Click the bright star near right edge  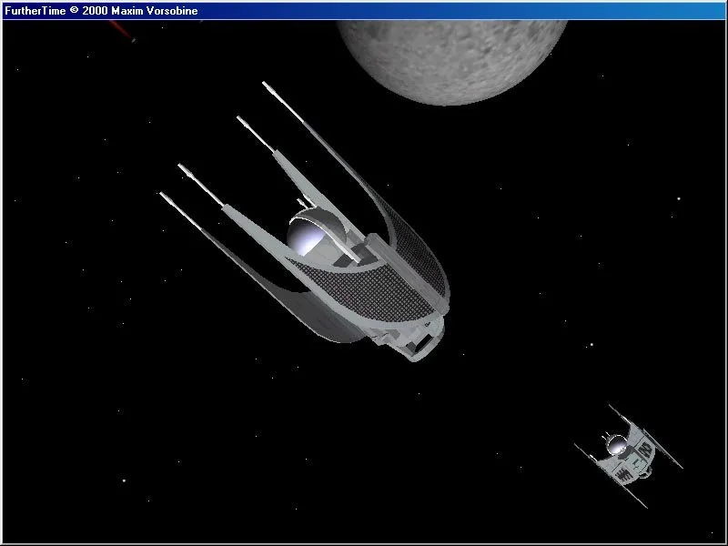[x=679, y=198]
